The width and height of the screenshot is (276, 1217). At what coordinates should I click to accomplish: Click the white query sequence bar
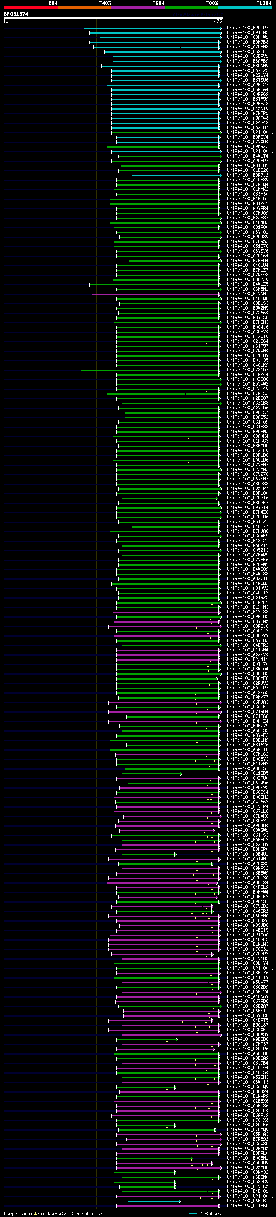pos(114,18)
